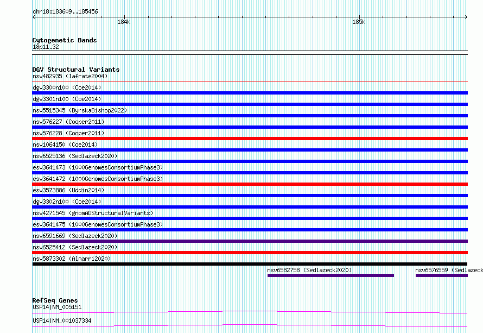Click the nsv576228 (Cooper2011) label

point(68,133)
